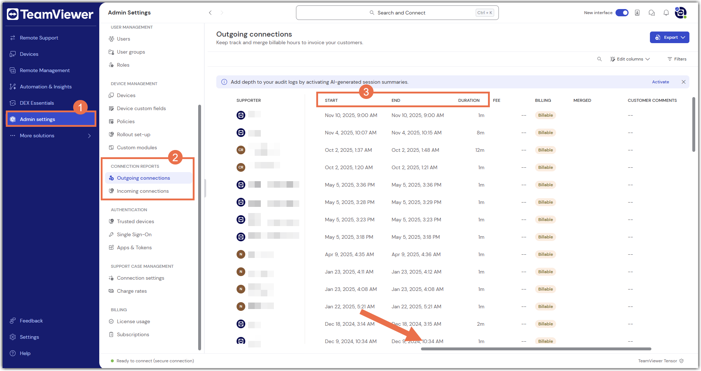Select Admin settings in sidebar
The image size is (701, 371).
(51, 119)
